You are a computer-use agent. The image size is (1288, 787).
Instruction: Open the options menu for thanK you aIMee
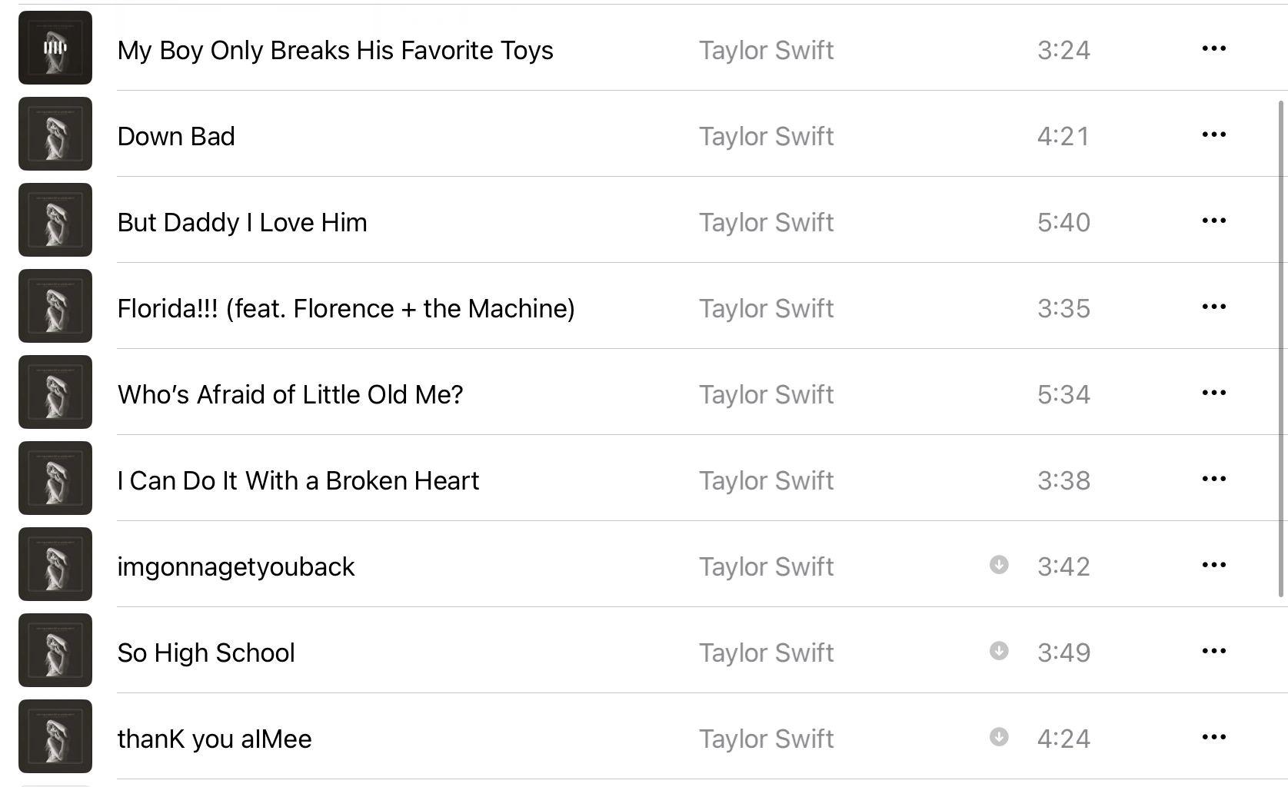1213,737
